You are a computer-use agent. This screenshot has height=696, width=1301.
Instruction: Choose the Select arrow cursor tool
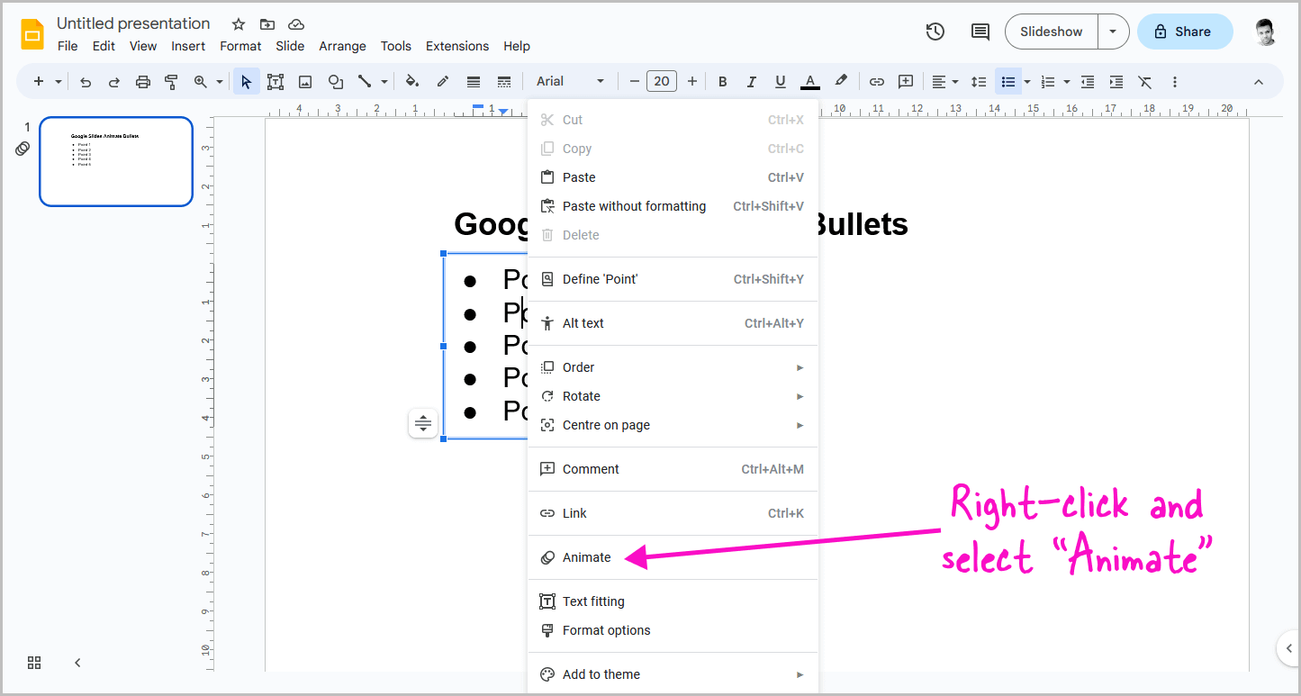click(246, 82)
